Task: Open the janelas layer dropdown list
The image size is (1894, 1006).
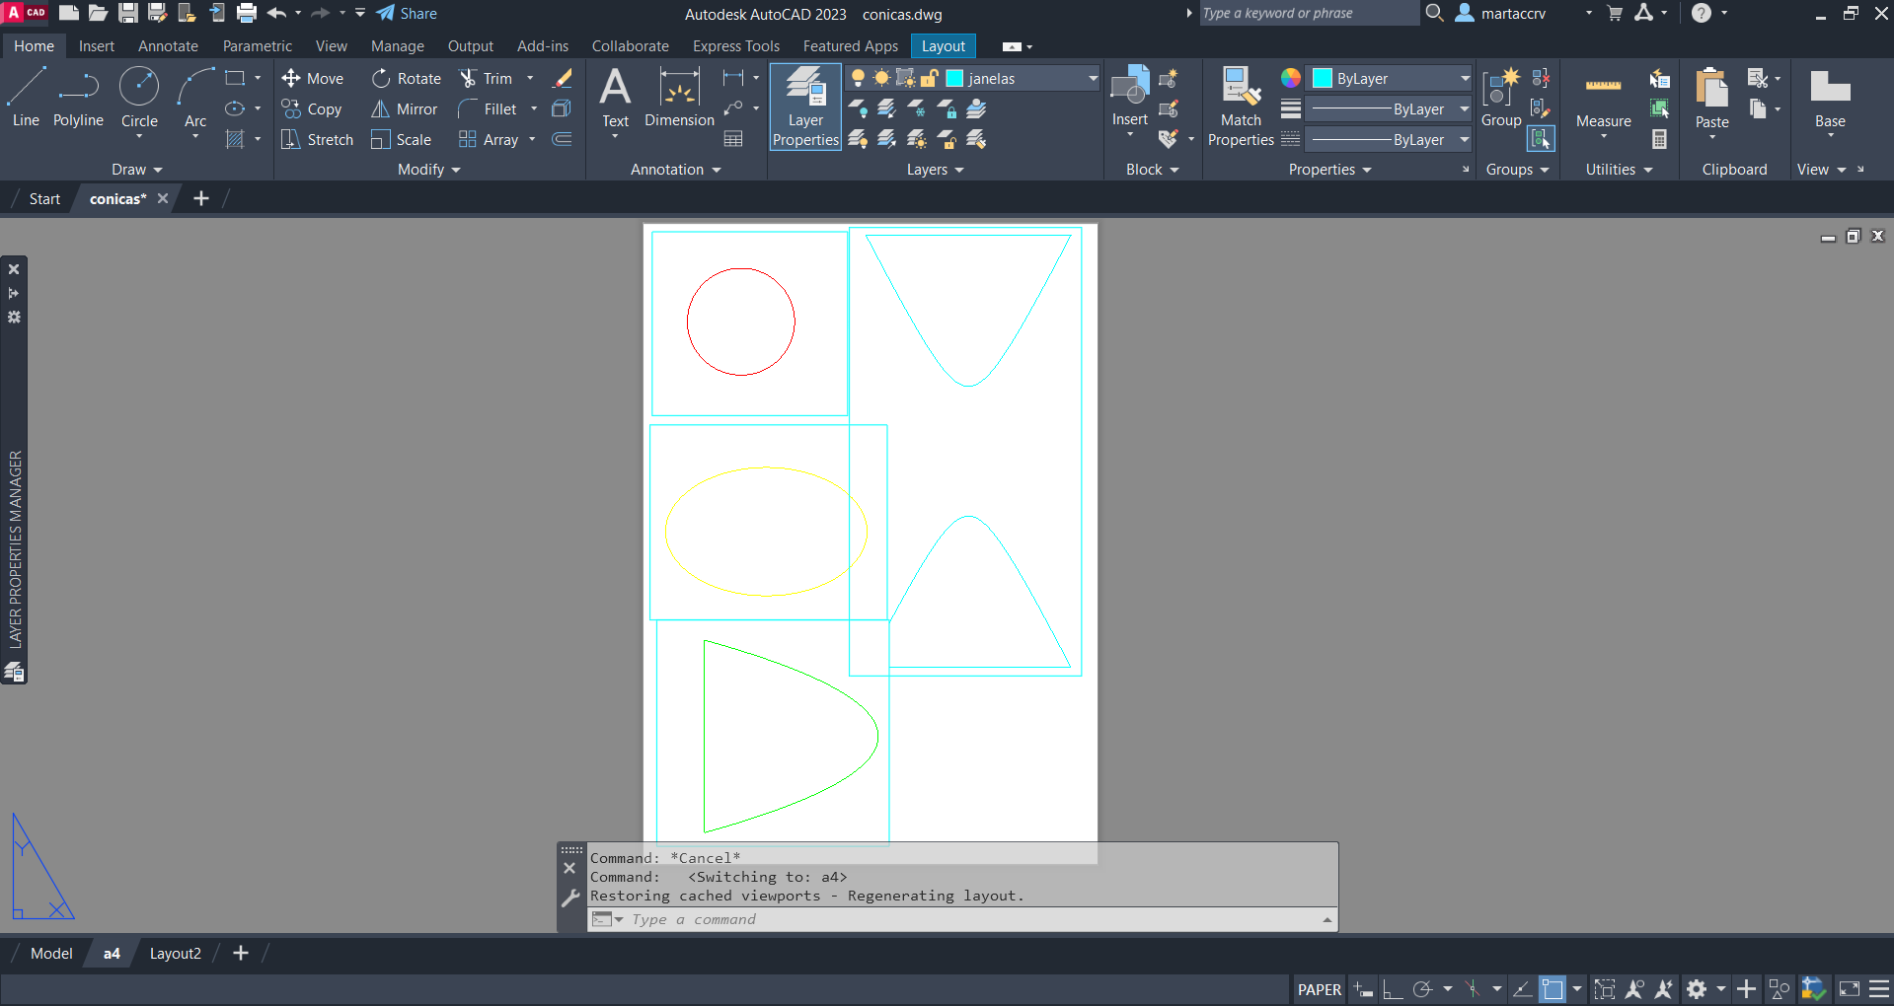Action: point(1093,79)
